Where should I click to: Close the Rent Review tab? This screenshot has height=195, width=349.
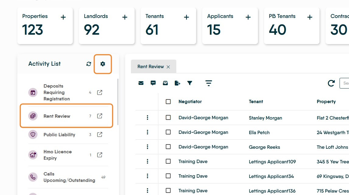(168, 67)
